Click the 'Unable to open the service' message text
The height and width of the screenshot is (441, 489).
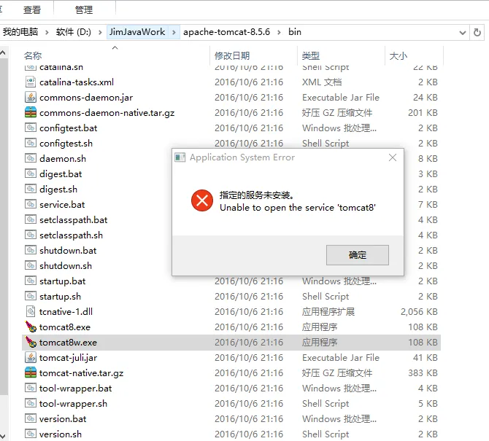pos(298,208)
